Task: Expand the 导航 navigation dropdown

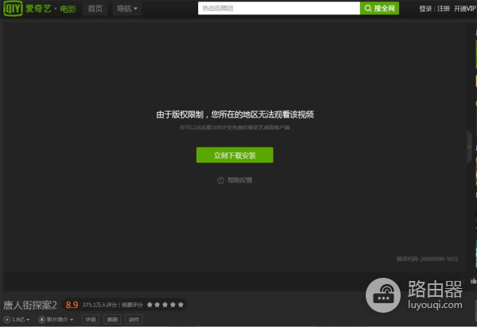Action: (x=127, y=9)
